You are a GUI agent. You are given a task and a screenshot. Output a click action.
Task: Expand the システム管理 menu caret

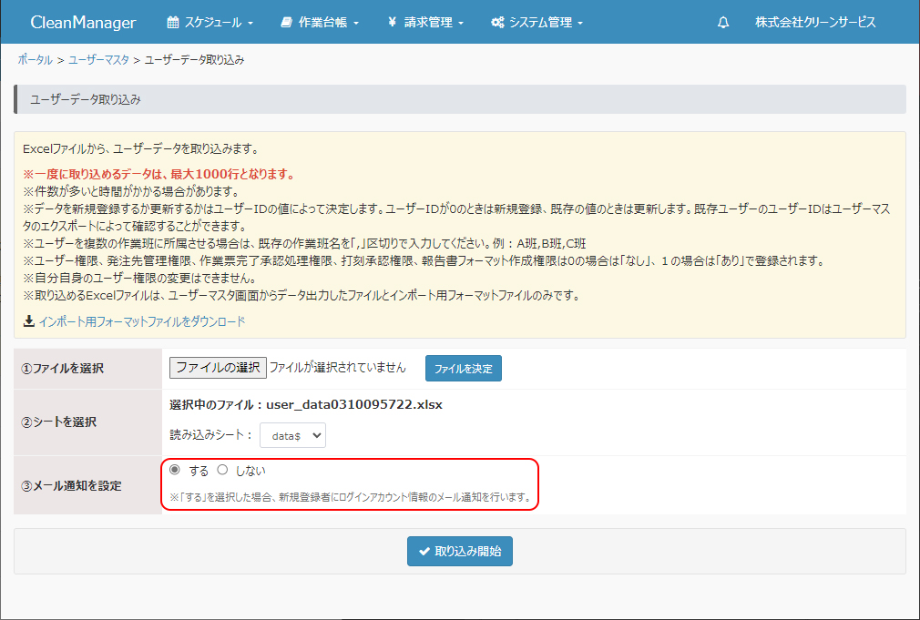click(580, 23)
